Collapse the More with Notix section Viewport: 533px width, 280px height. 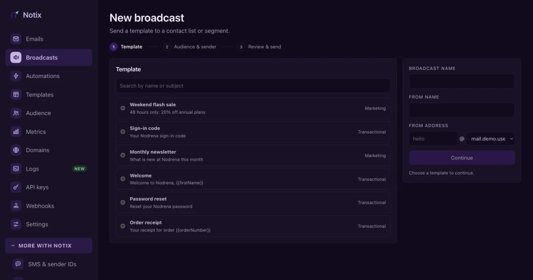(49, 246)
